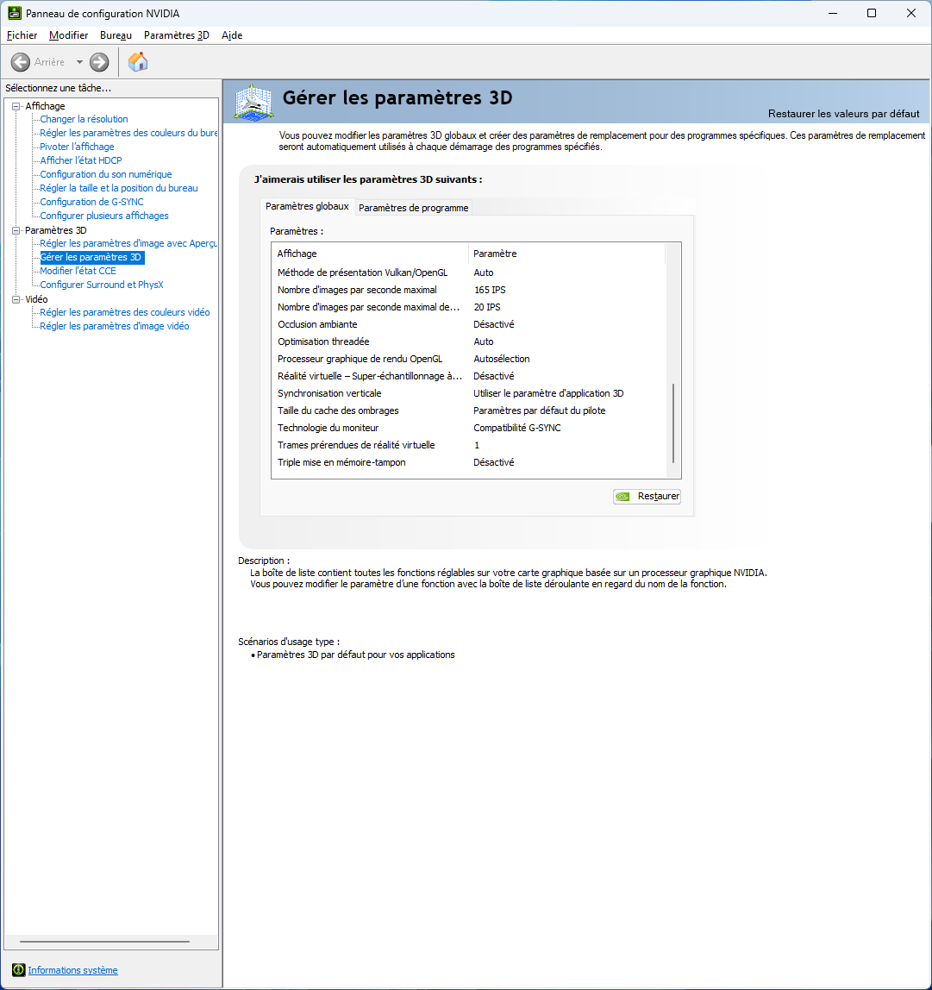This screenshot has height=990, width=932.
Task: Open Pivoter l'affichage
Action: click(x=77, y=147)
